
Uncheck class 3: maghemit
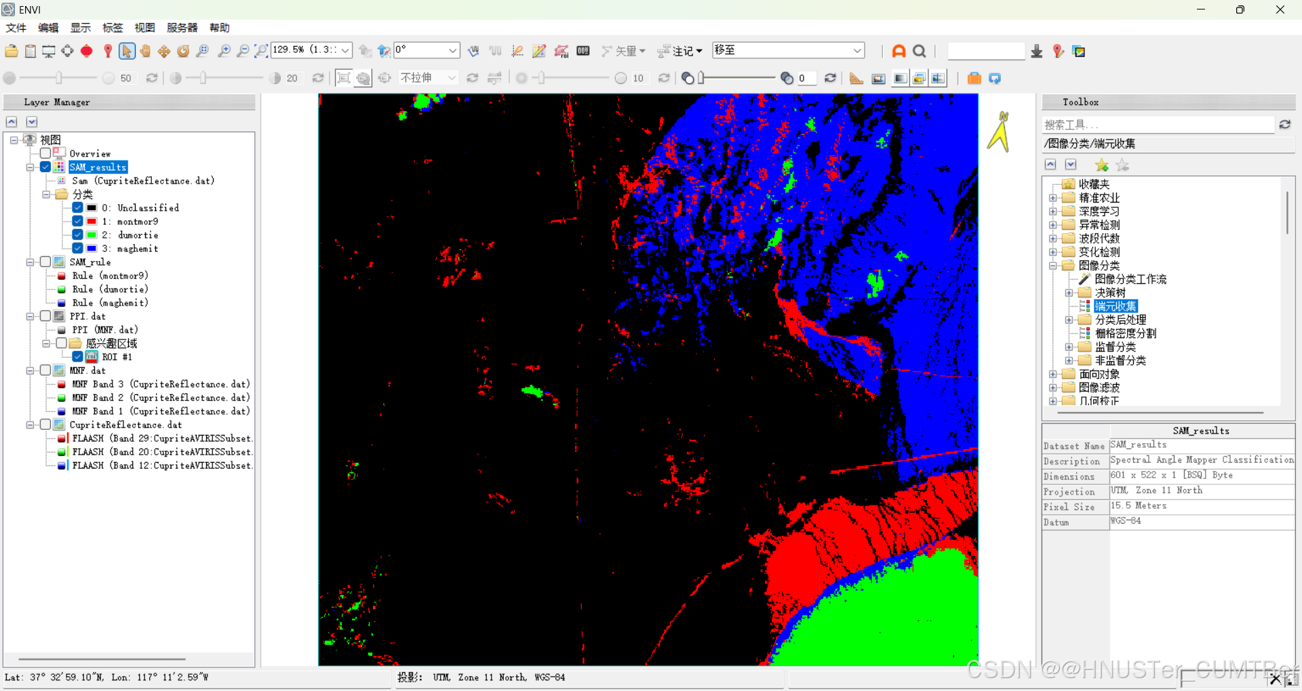(x=78, y=248)
